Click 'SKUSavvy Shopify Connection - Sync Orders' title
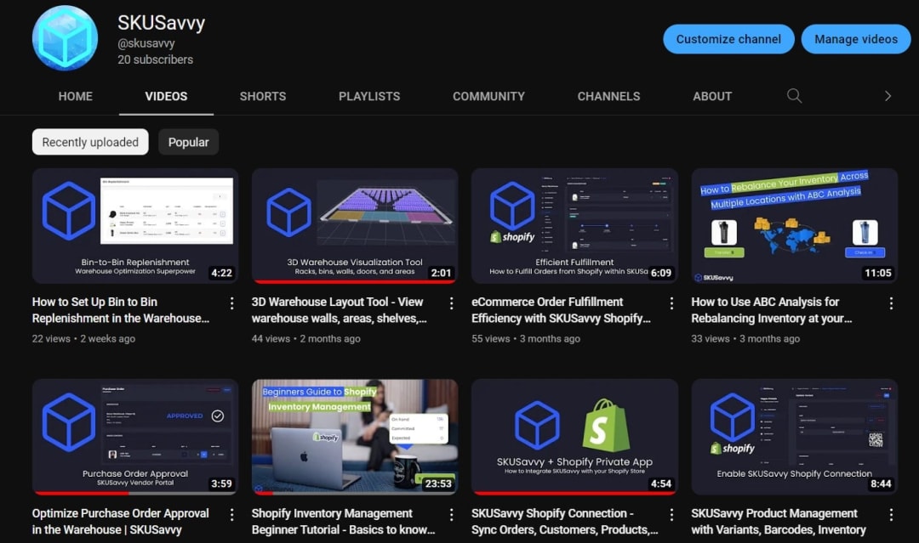This screenshot has height=543, width=919. [565, 522]
